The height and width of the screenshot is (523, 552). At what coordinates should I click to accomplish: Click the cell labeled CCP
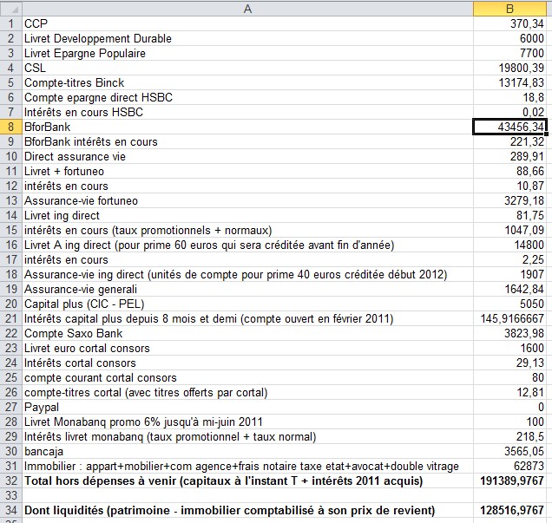click(x=247, y=23)
